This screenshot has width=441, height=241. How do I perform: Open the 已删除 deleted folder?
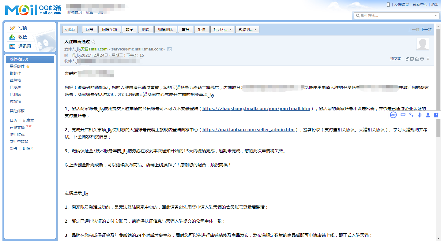tap(15, 95)
